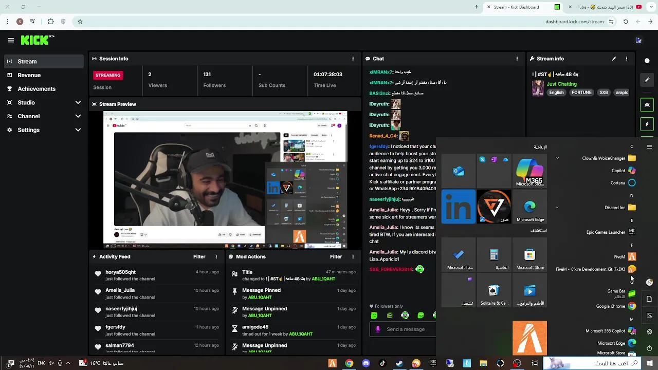Open Chat panel options menu
This screenshot has height=370, width=658.
pyautogui.click(x=517, y=59)
